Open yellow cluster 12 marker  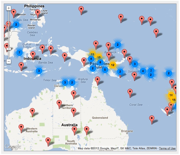click(x=113, y=65)
